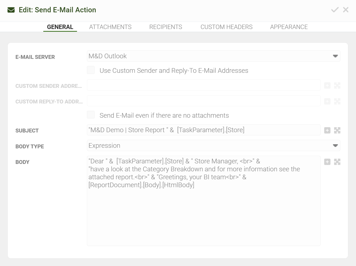Expand the Subject expression editor icon
This screenshot has width=356, height=266.
337,130
